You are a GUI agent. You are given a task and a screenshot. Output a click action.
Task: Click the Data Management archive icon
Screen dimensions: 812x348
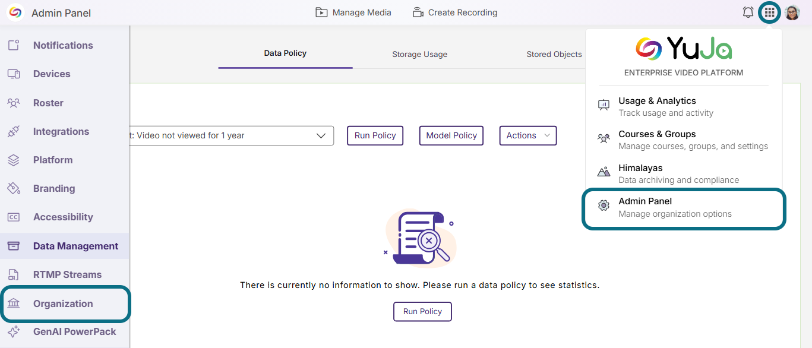tap(14, 246)
